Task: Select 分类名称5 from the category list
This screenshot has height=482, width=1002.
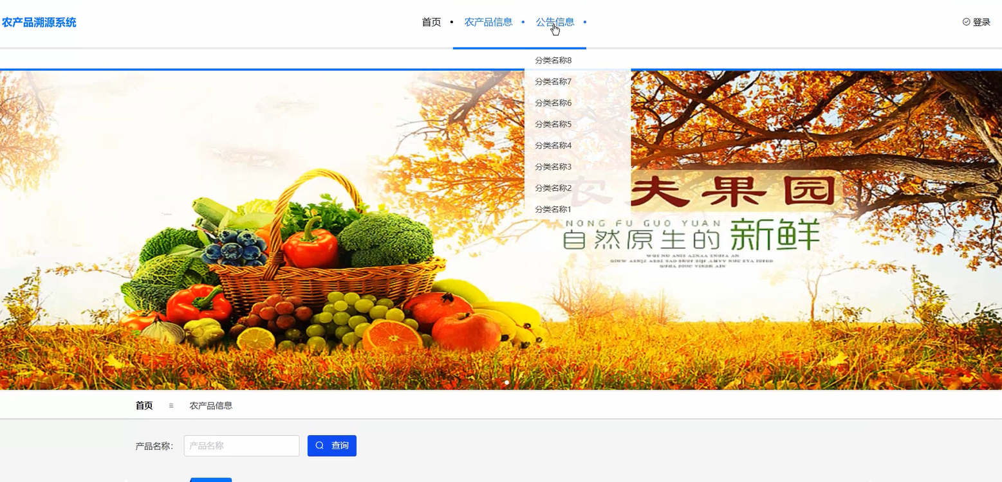Action: (553, 124)
